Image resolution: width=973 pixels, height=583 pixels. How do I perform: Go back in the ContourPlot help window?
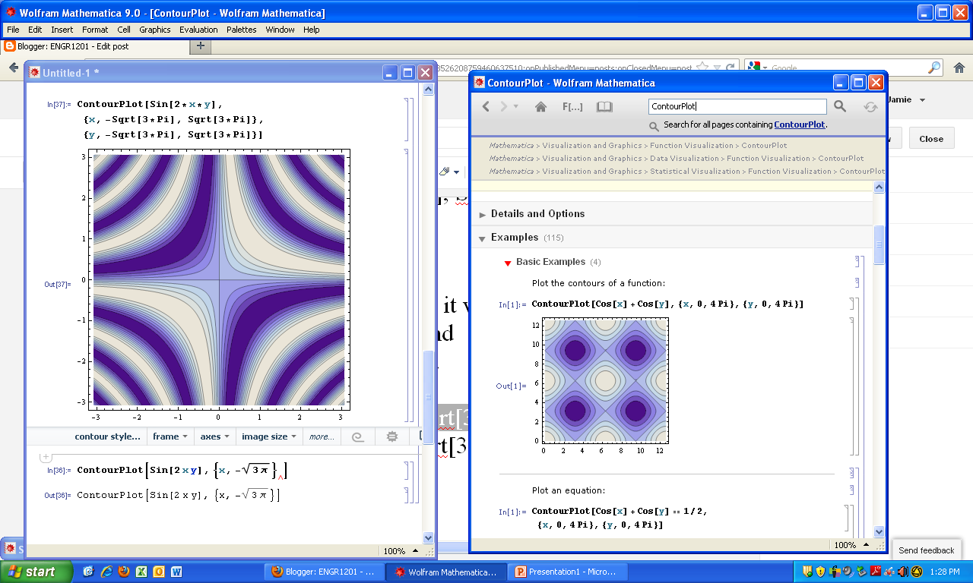486,107
